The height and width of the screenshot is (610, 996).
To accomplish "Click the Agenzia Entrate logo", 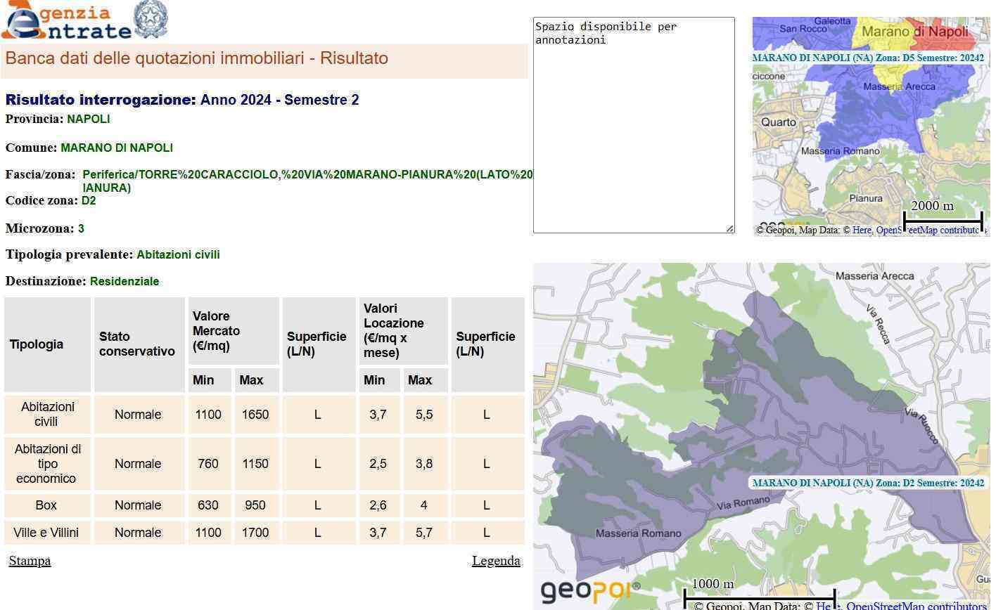I will pyautogui.click(x=67, y=21).
